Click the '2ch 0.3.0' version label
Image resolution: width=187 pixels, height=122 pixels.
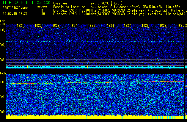point(43,3)
